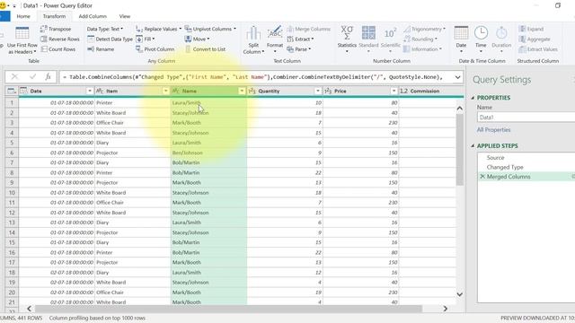Open Information menu
This screenshot has height=323, width=575.
[422, 49]
